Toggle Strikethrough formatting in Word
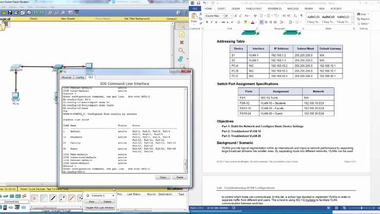The image size is (380, 214). [x=223, y=22]
